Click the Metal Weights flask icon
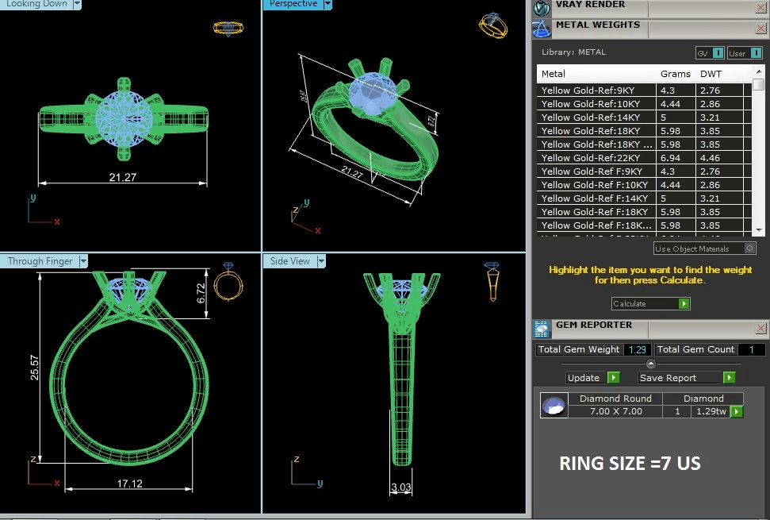 (542, 29)
